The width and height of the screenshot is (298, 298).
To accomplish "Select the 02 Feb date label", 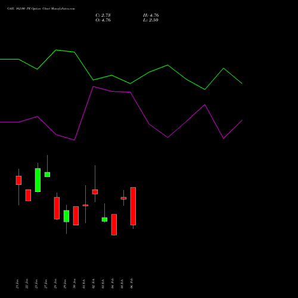I will (x=94, y=284).
